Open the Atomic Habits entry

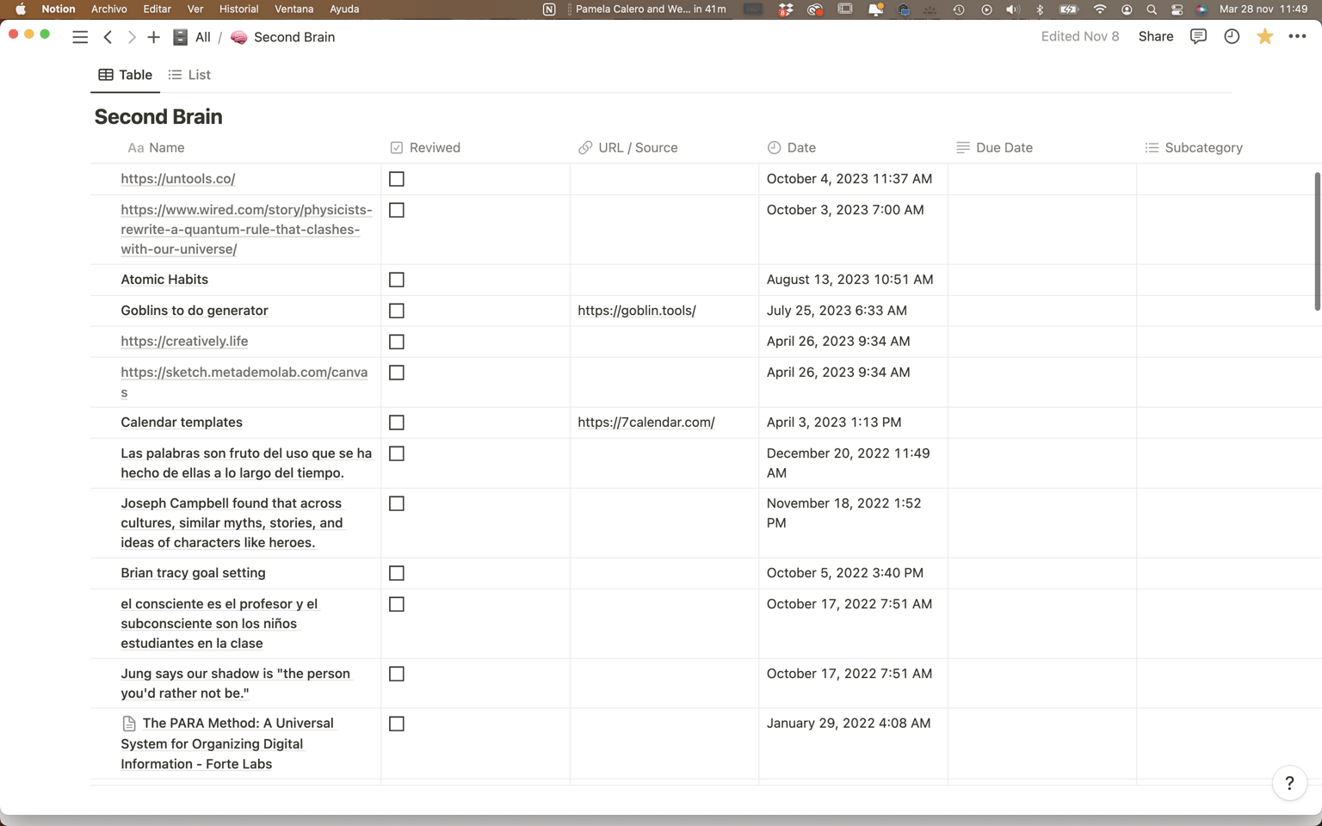(164, 280)
